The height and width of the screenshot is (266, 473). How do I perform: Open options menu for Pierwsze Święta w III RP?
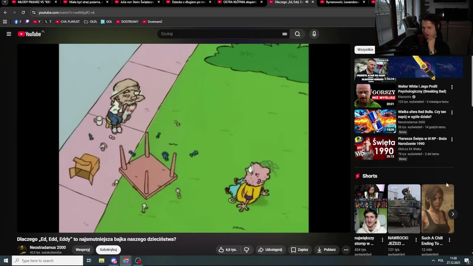452,139
